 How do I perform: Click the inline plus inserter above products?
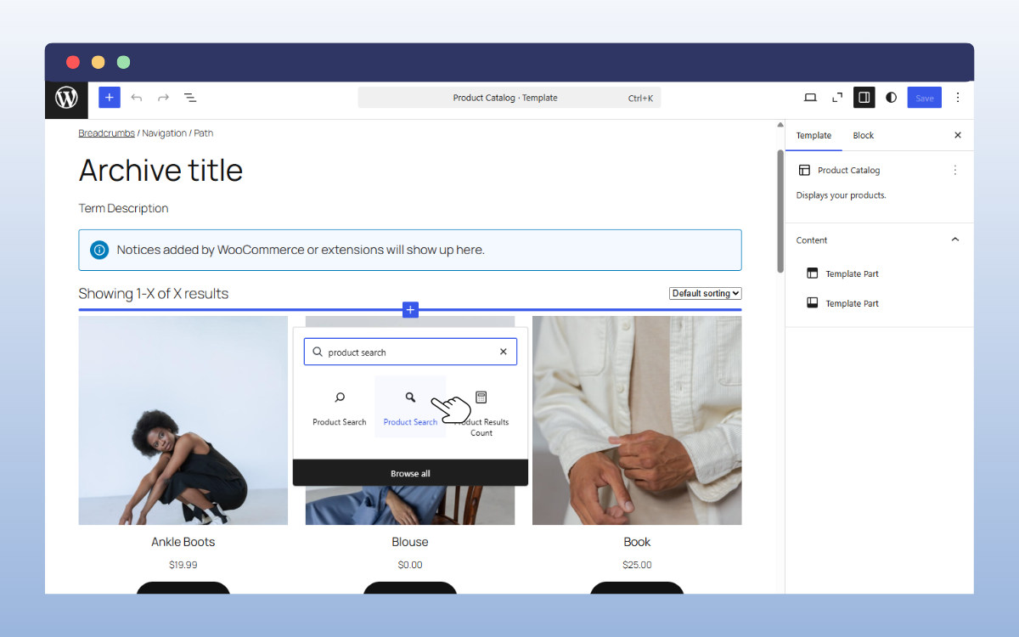pyautogui.click(x=410, y=310)
